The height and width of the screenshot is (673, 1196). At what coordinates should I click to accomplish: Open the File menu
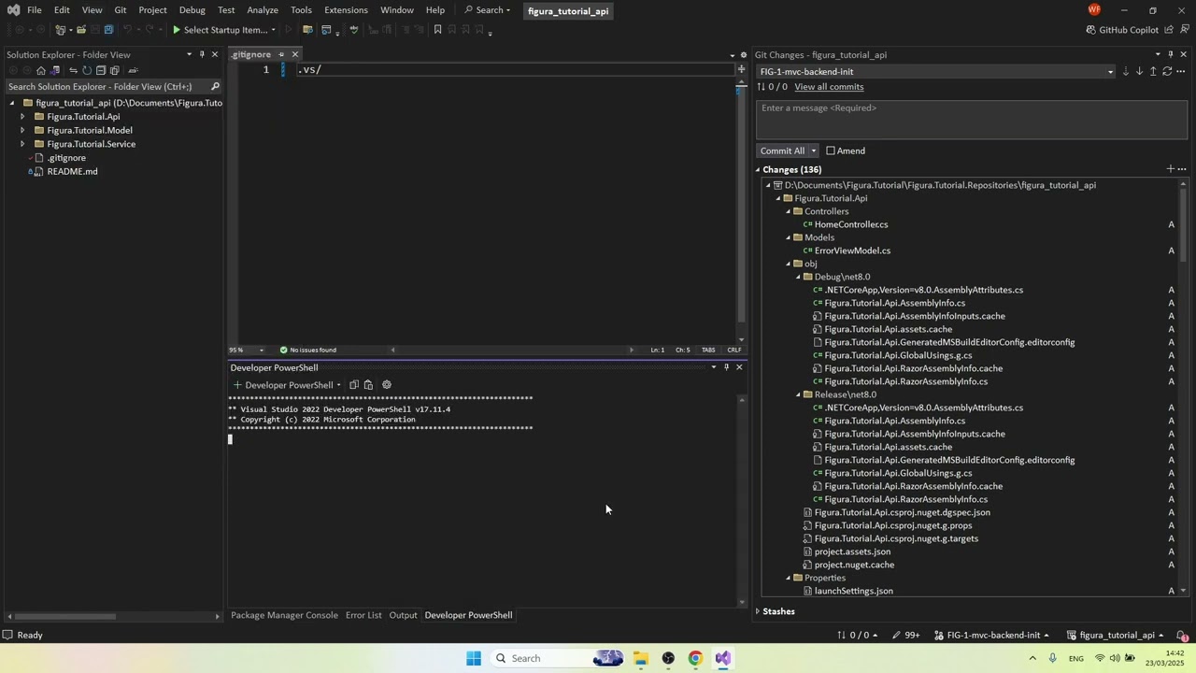pyautogui.click(x=34, y=10)
